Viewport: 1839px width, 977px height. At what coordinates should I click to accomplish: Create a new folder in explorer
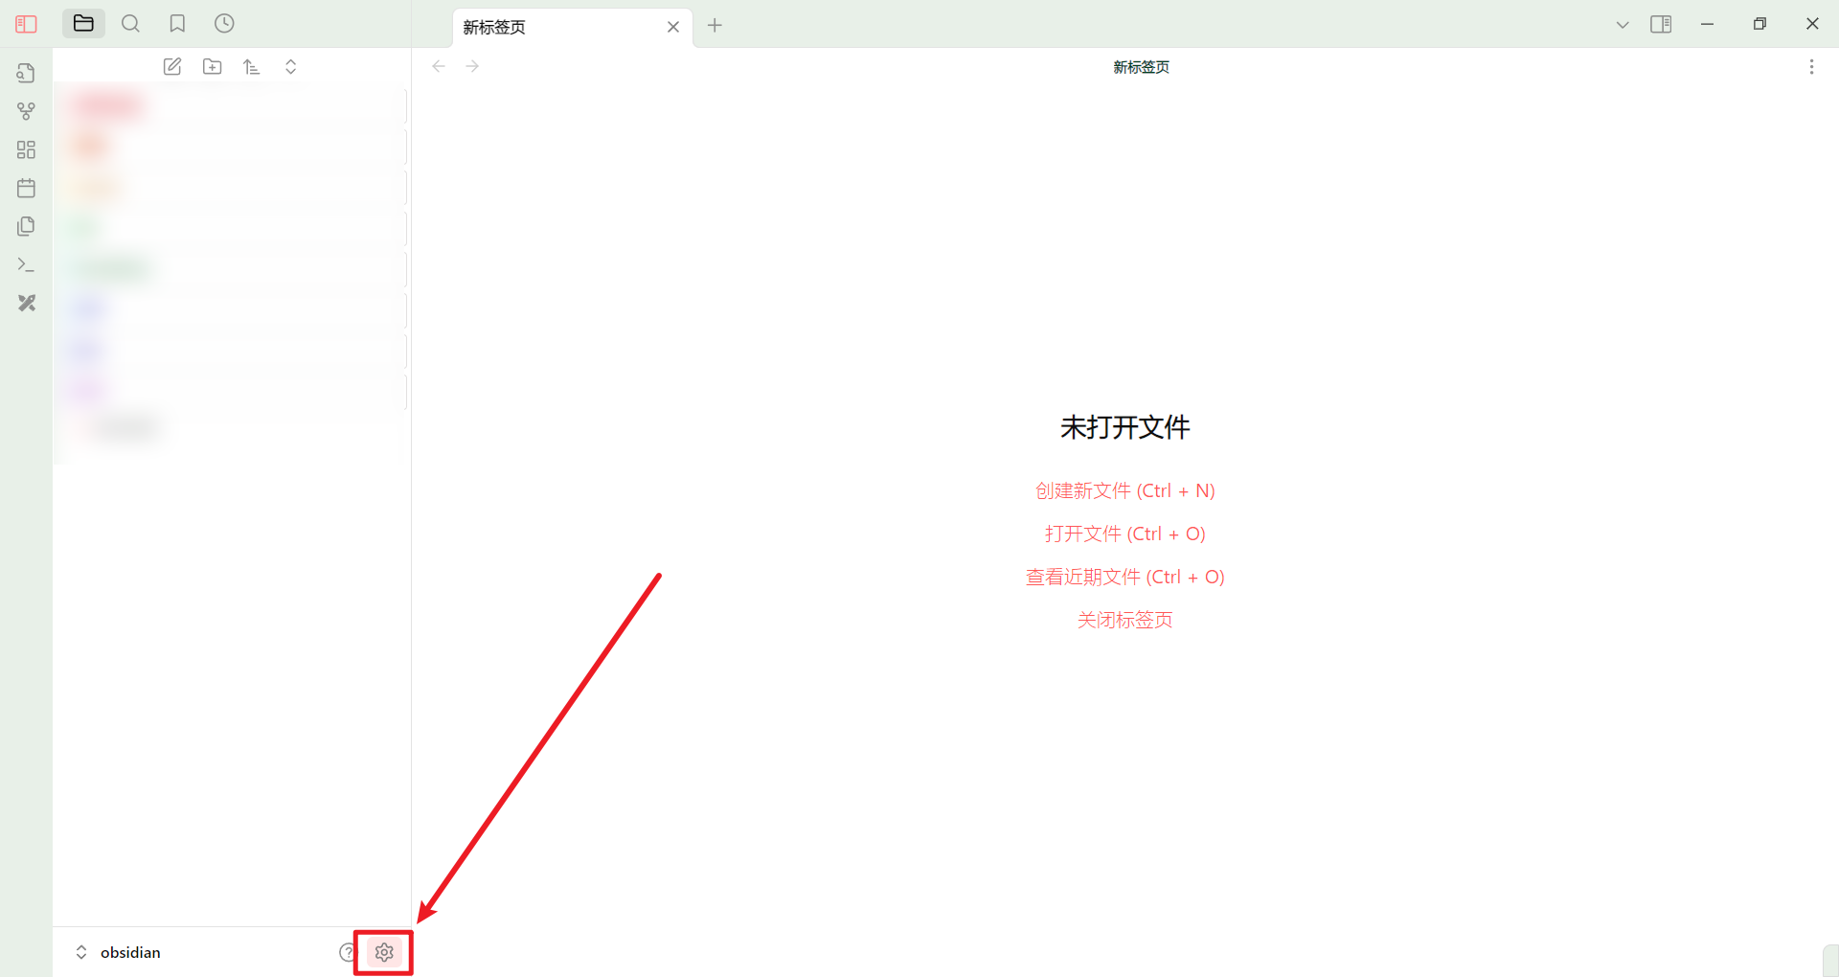point(212,66)
